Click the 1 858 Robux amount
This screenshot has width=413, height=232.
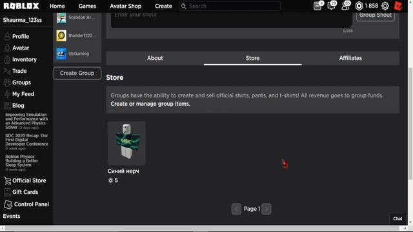pos(372,6)
